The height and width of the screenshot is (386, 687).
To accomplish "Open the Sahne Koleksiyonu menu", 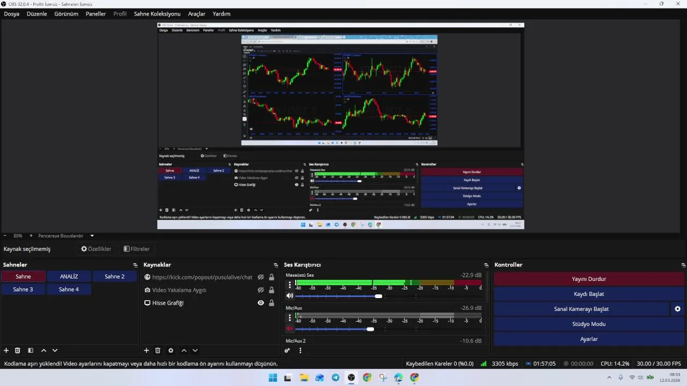I will tap(157, 14).
